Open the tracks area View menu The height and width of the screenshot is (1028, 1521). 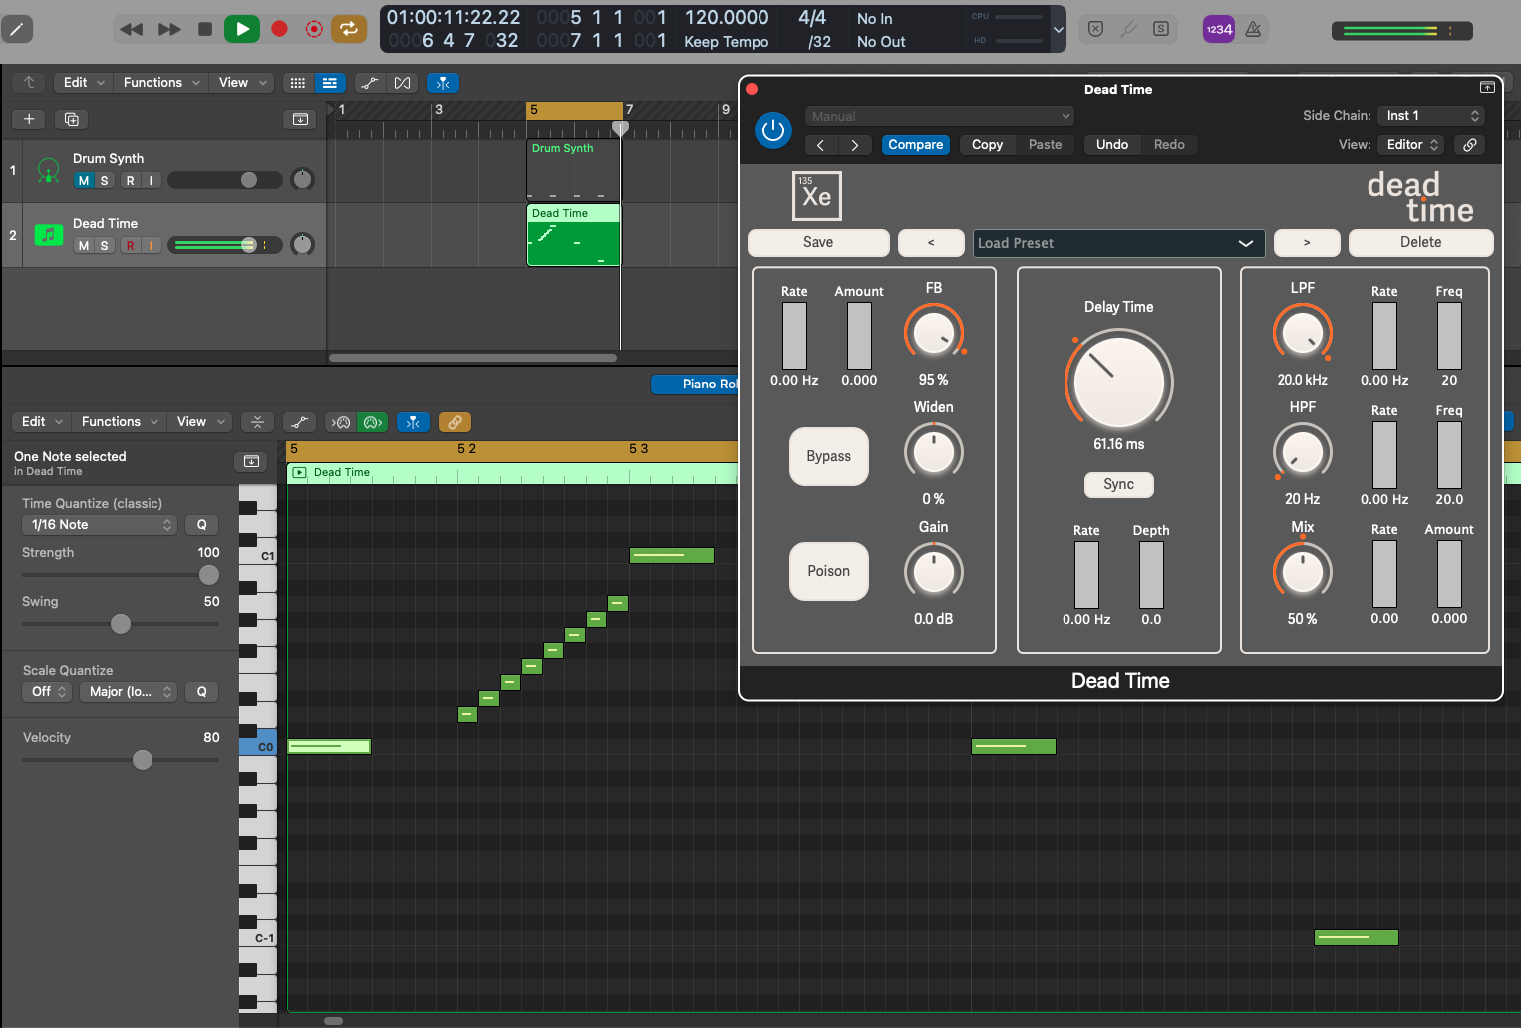pyautogui.click(x=242, y=83)
